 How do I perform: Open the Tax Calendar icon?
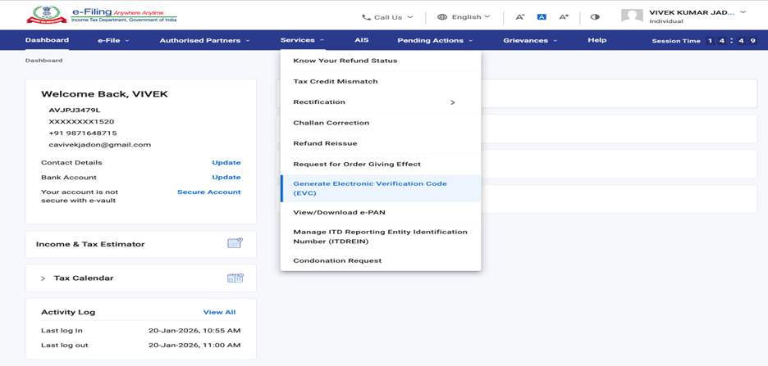(235, 278)
